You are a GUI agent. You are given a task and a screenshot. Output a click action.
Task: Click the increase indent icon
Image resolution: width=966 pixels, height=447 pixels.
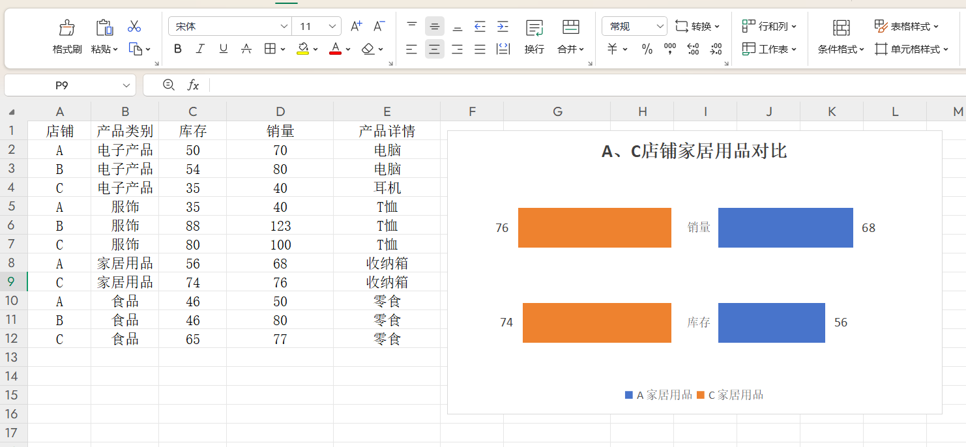503,26
